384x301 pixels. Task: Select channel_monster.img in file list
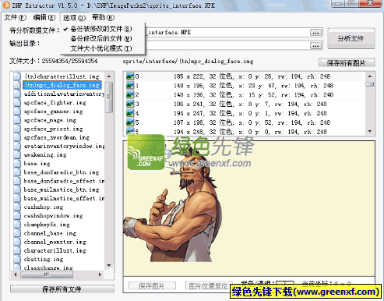pos(55,242)
